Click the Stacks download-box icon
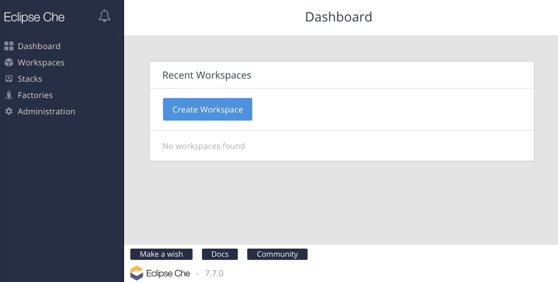Image resolution: width=558 pixels, height=282 pixels. pos(9,79)
